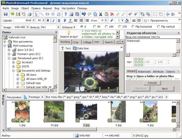The image size is (182, 139).
Task: Collapse the Мой компьютер tree node
Action: tap(5, 46)
